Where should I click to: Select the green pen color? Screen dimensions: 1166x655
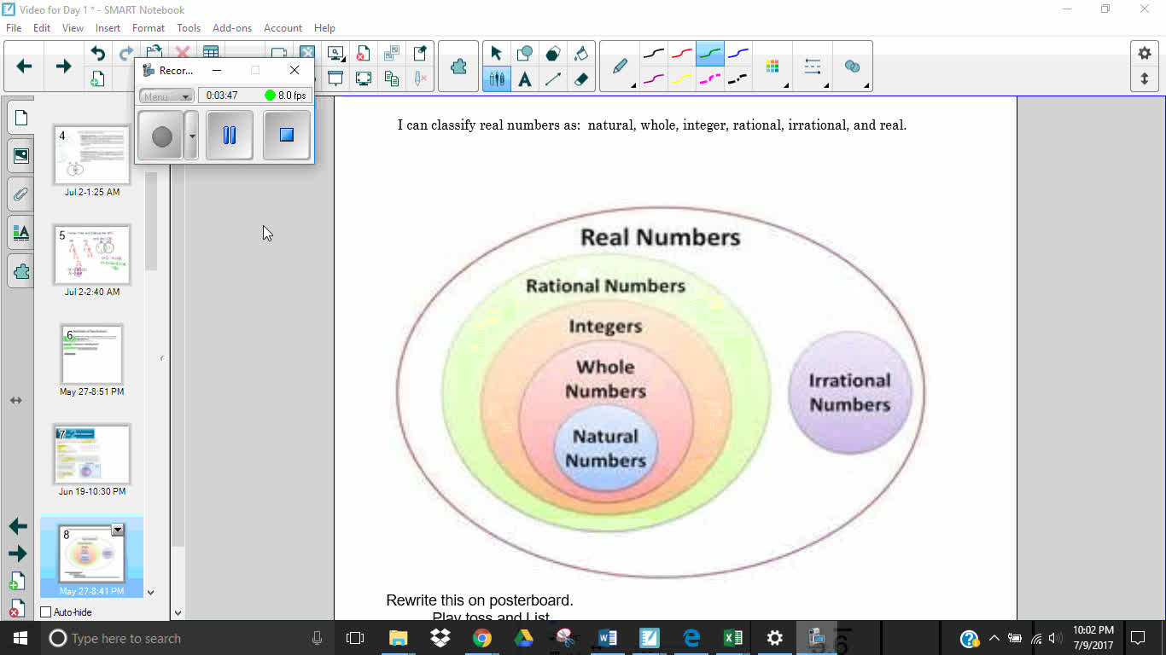710,53
